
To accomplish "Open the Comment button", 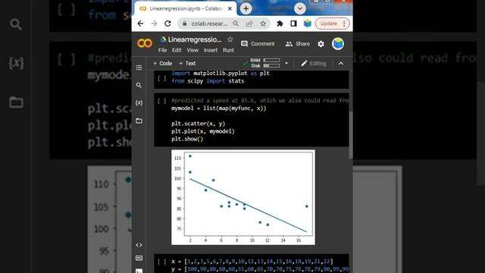I will tap(258, 44).
